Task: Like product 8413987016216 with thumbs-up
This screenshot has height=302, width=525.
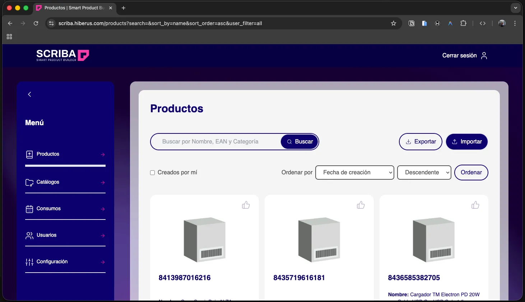Action: (246, 205)
